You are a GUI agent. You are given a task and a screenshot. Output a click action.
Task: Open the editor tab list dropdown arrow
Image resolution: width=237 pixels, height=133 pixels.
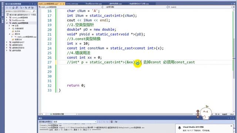[232, 4]
